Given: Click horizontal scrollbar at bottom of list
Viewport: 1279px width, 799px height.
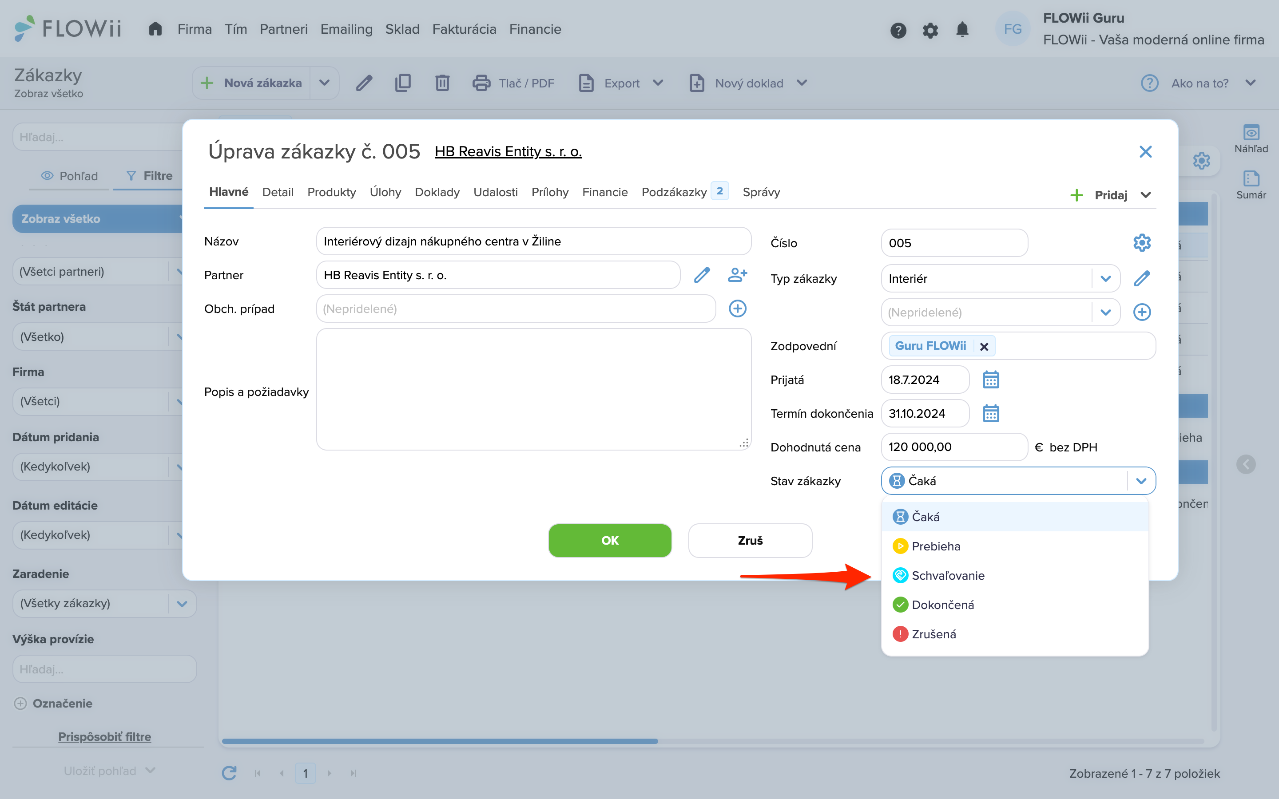Looking at the screenshot, I should 440,741.
